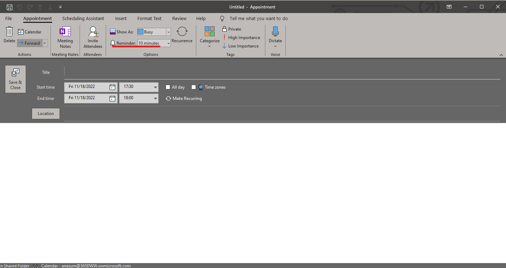This screenshot has width=506, height=268.
Task: Click the Forward button
Action: pyautogui.click(x=29, y=43)
